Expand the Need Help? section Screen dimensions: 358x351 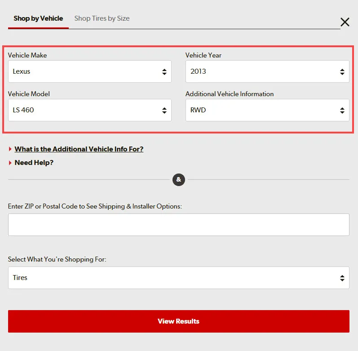click(x=34, y=163)
